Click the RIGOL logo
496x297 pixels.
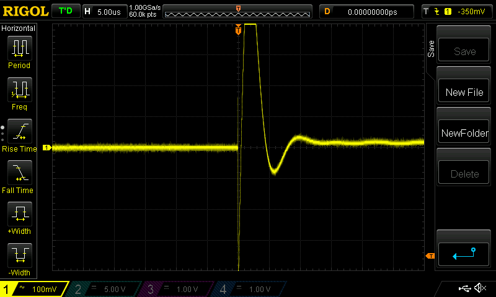click(25, 11)
